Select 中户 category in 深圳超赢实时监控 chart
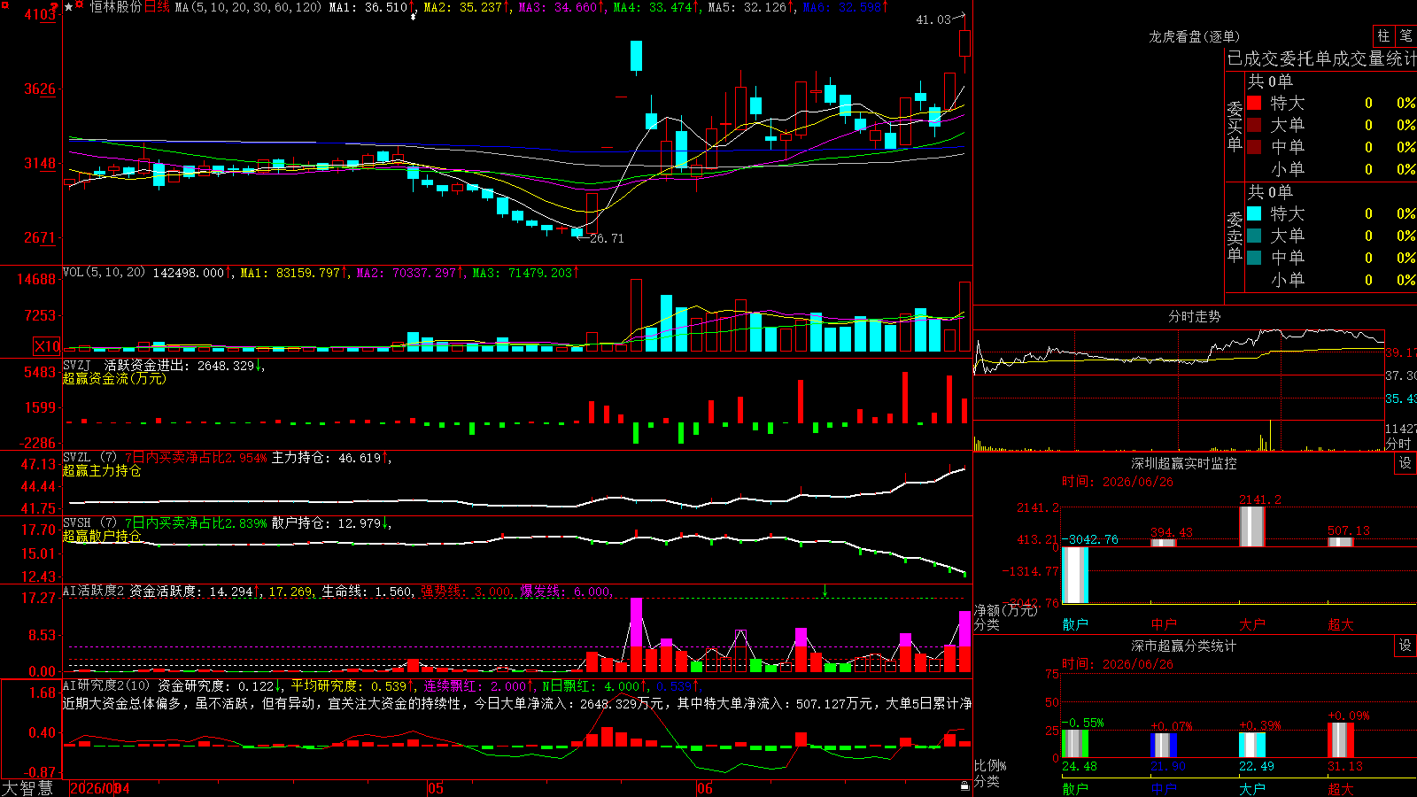The image size is (1417, 797). (x=1164, y=624)
